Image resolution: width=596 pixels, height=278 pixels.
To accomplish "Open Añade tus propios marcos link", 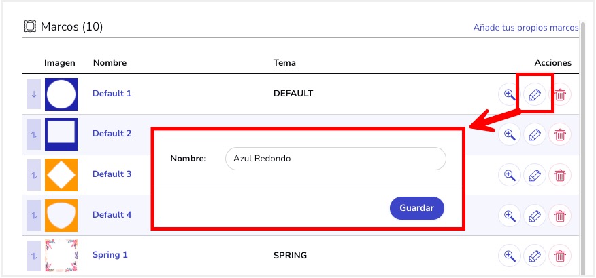I will click(x=526, y=28).
